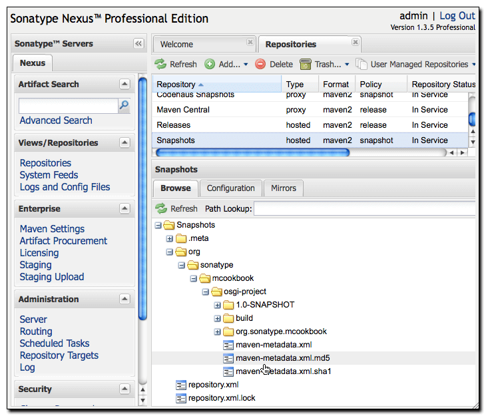Click Refresh icon in Browse tab

[161, 208]
